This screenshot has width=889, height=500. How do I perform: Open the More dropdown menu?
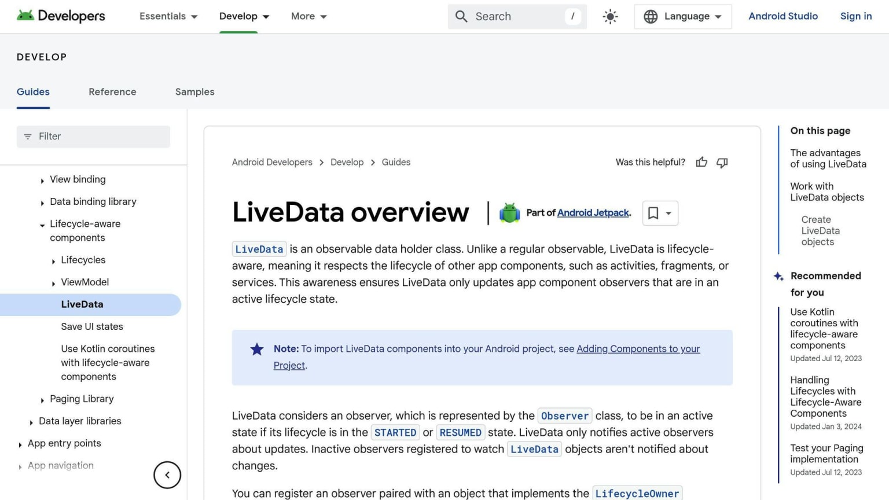(x=309, y=16)
